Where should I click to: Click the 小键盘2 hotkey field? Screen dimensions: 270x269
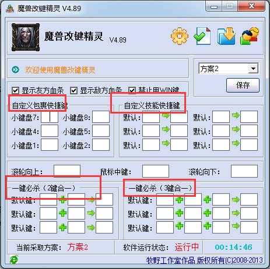click(x=101, y=145)
